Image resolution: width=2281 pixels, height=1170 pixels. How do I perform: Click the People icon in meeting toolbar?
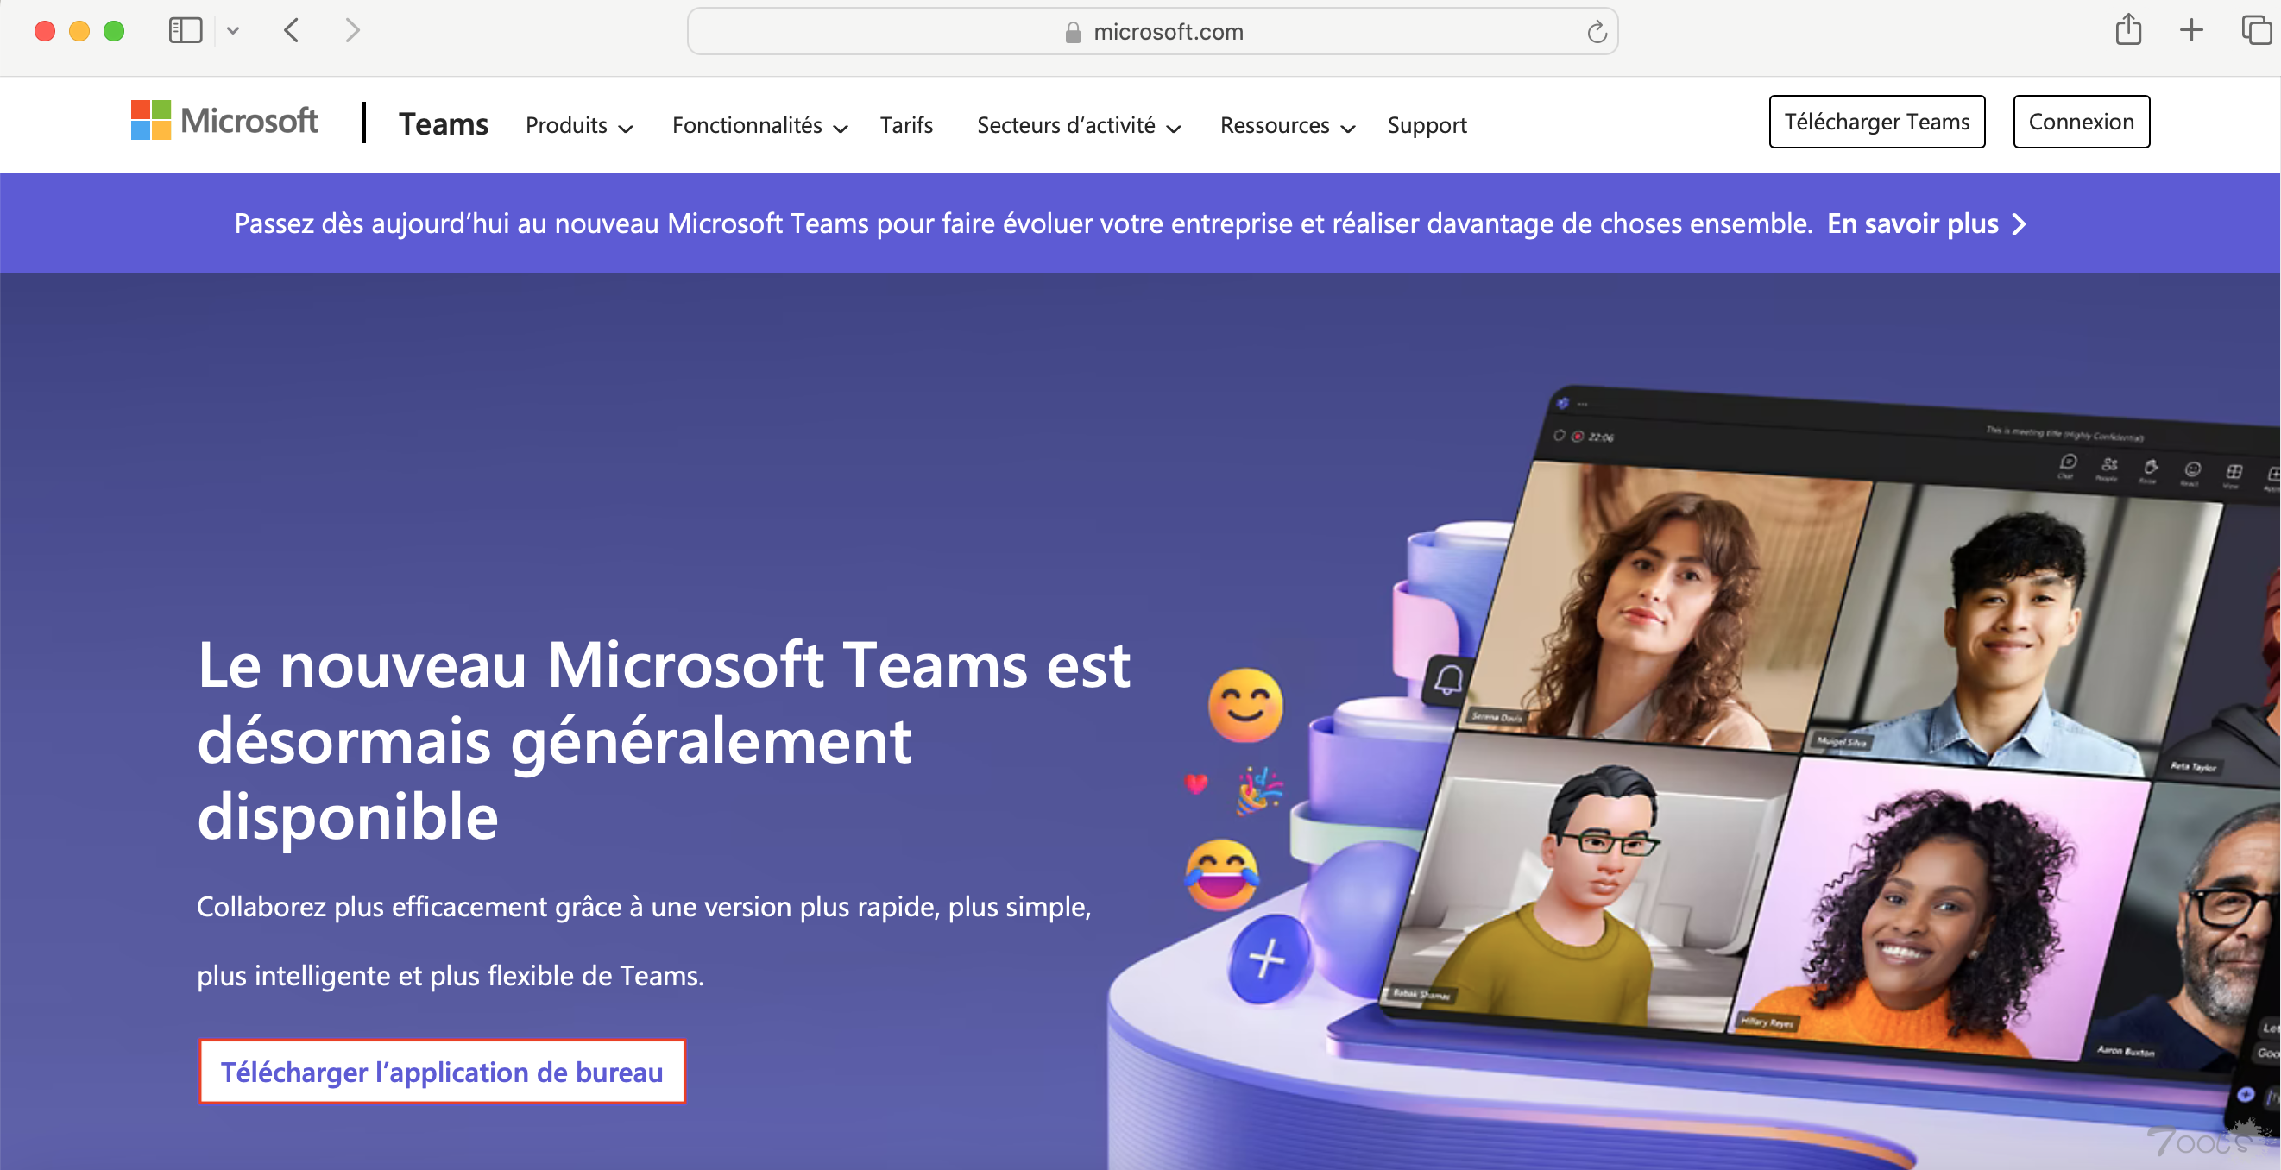click(x=2109, y=468)
